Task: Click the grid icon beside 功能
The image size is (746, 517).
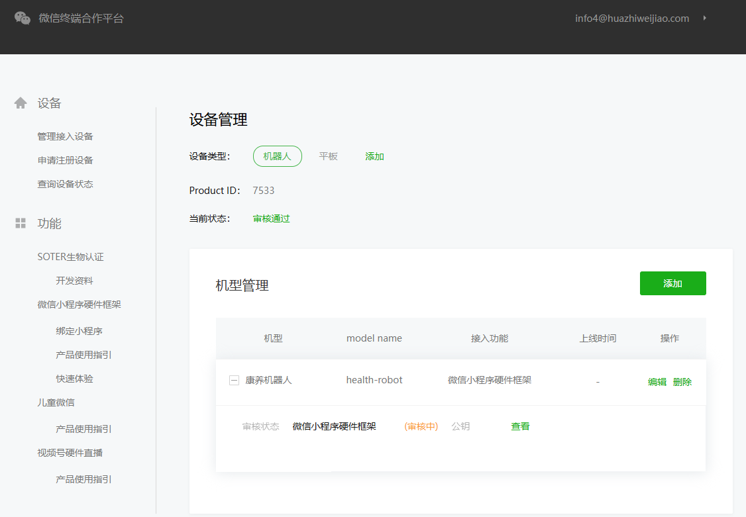Action: 21,223
